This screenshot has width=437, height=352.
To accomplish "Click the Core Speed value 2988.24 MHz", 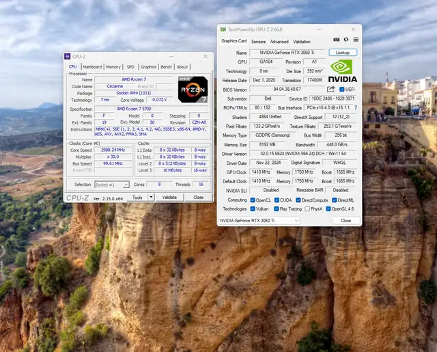I will [113, 150].
